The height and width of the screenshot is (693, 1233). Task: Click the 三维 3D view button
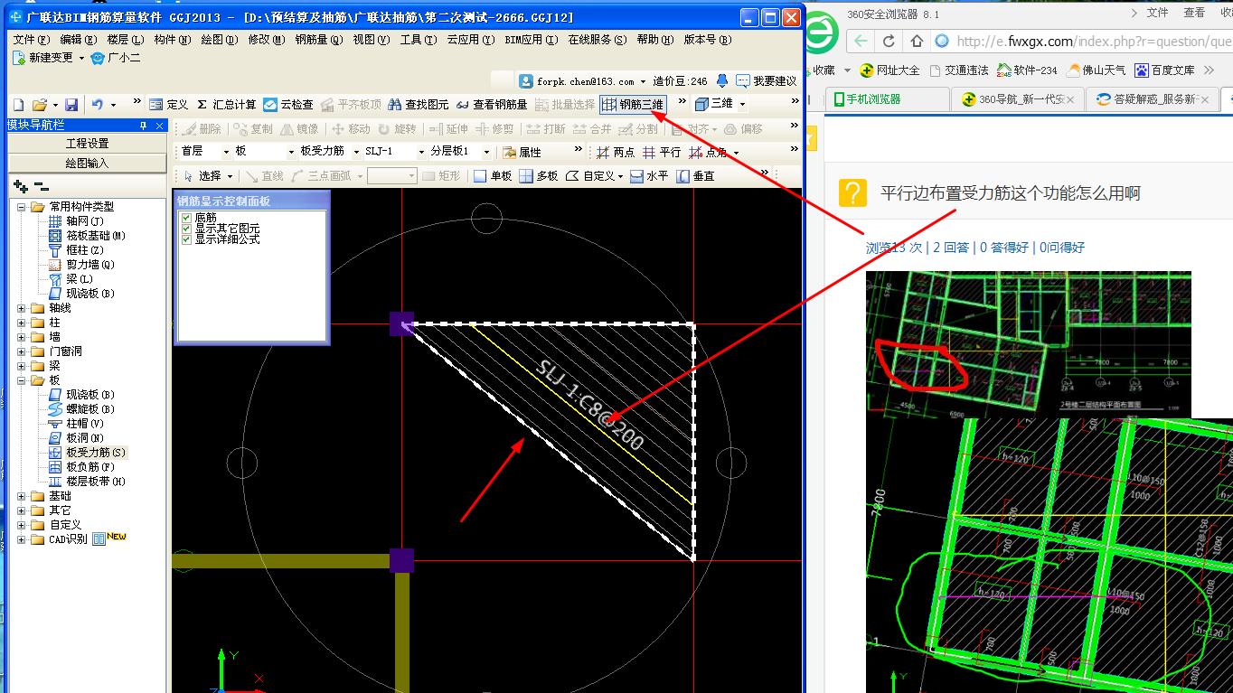point(714,105)
